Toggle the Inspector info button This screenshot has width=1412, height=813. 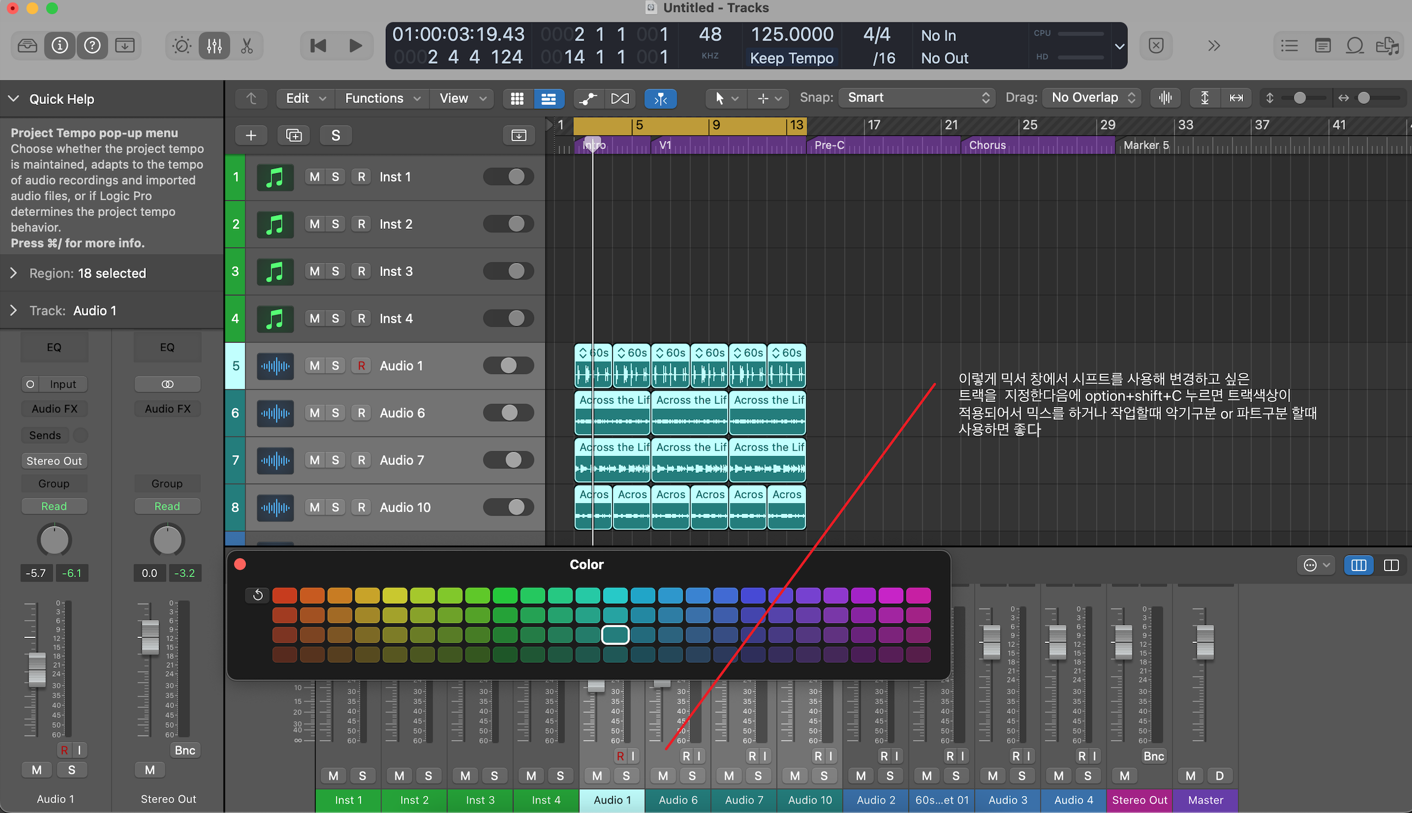(x=60, y=45)
